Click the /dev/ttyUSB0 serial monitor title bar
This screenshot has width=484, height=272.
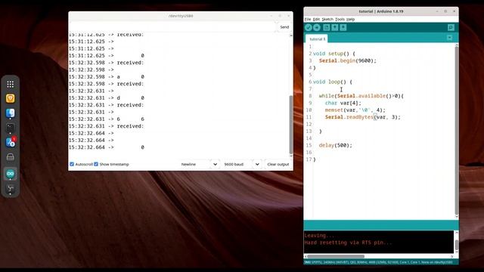[x=181, y=16]
